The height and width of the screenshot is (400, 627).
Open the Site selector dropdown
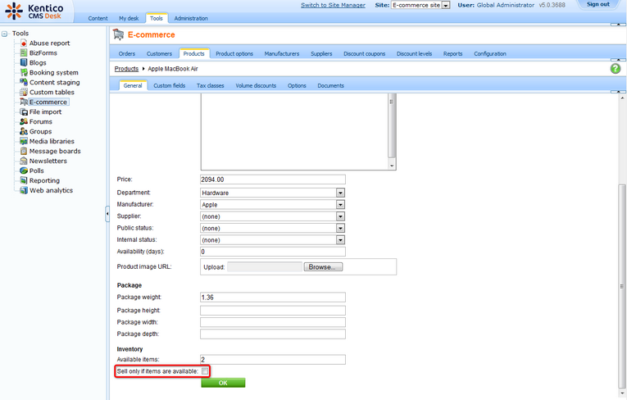pos(446,5)
